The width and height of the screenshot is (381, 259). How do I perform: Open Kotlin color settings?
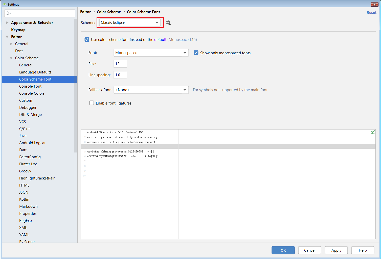(x=24, y=199)
